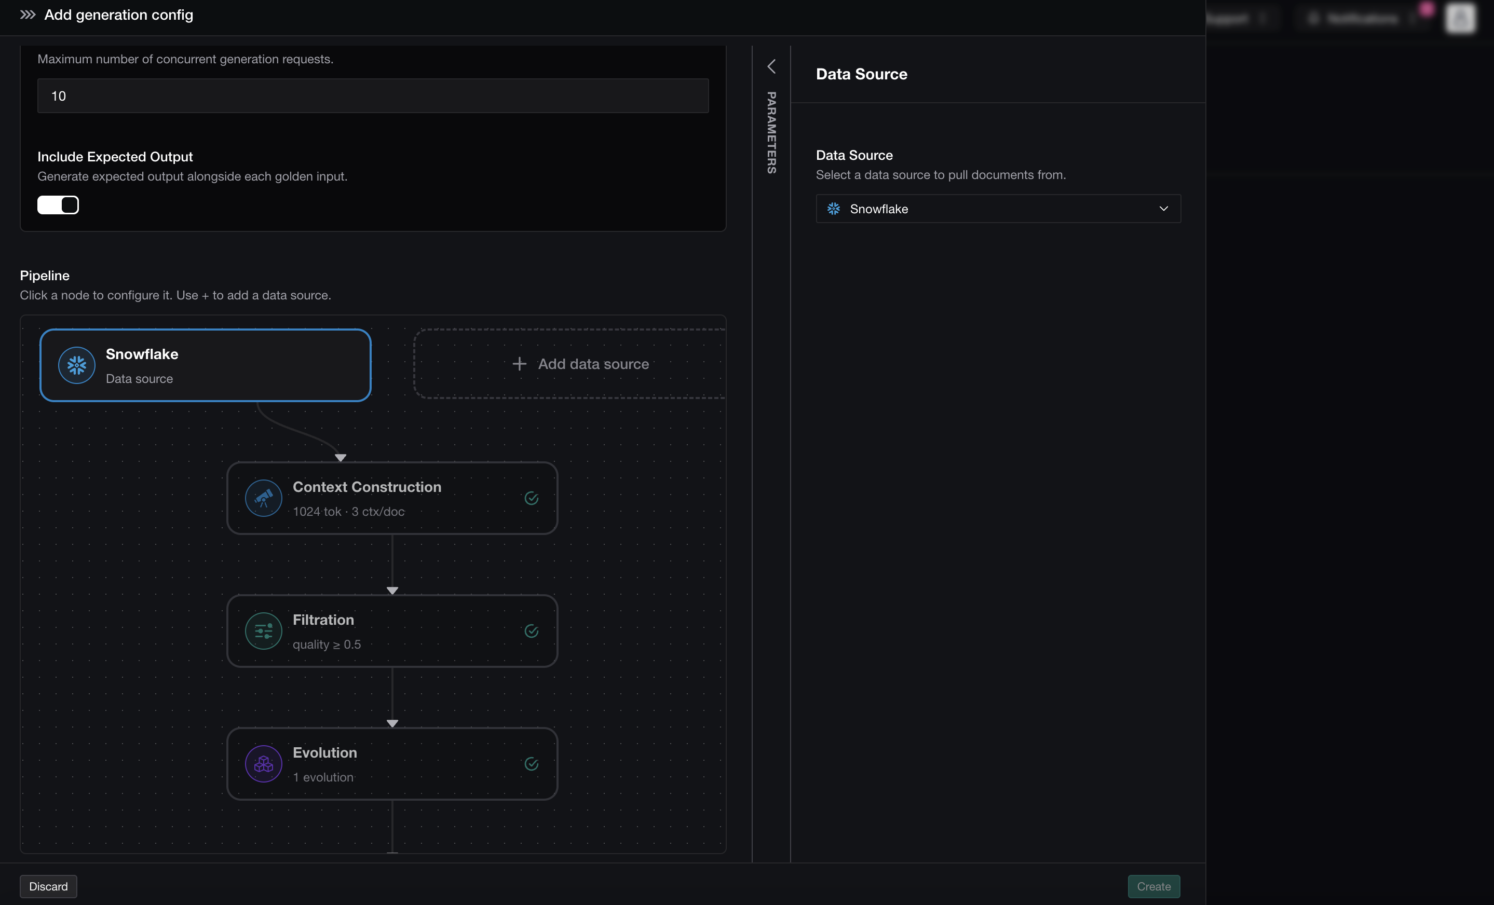Image resolution: width=1494 pixels, height=905 pixels.
Task: Select the Filtration pipeline node
Action: pos(392,631)
